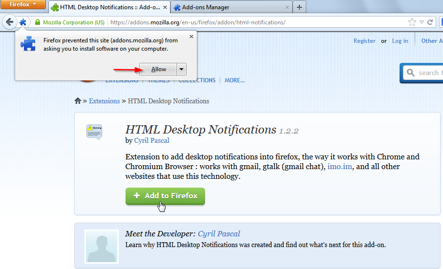Open a new tab with plus button

(299, 7)
